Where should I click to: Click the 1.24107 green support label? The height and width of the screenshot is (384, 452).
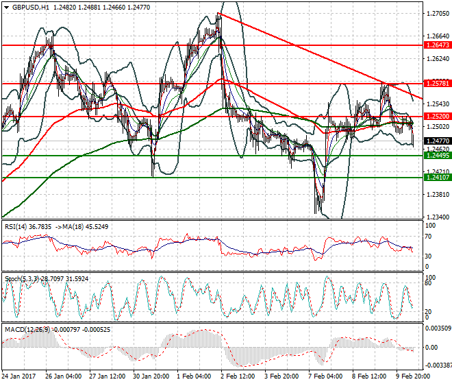click(x=438, y=178)
